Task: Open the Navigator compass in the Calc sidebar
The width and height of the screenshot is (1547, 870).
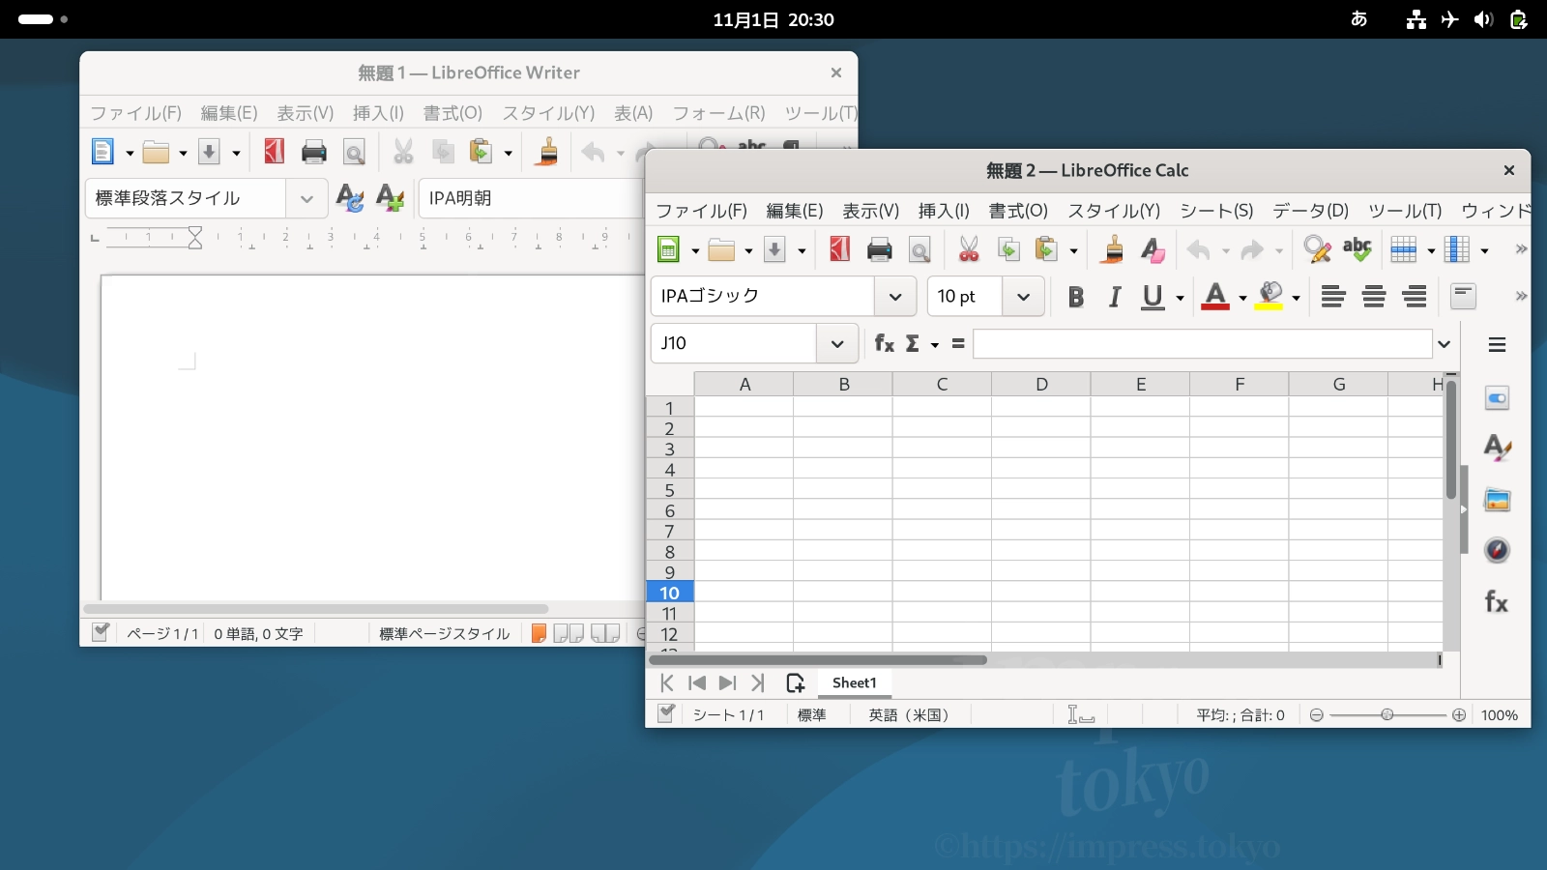Action: 1497,550
